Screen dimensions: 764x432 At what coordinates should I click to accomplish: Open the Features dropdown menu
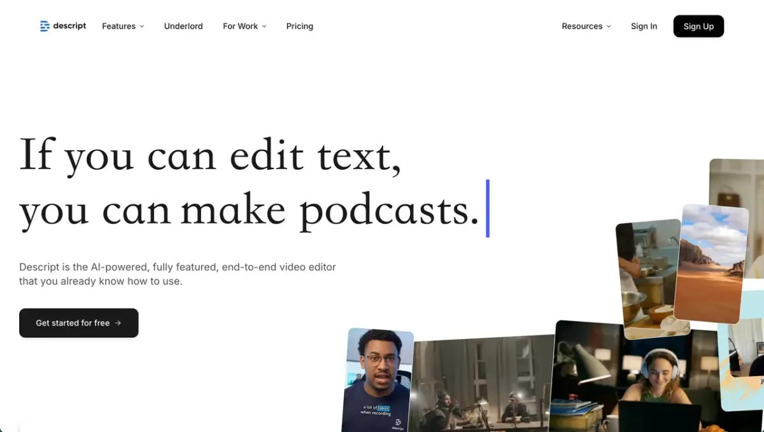pyautogui.click(x=123, y=26)
